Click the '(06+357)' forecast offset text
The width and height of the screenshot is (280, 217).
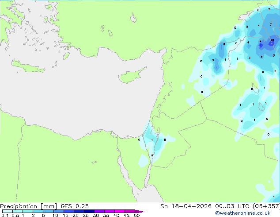(266, 206)
